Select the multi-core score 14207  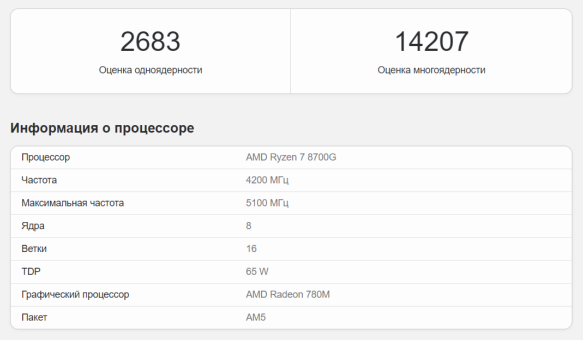(x=431, y=41)
